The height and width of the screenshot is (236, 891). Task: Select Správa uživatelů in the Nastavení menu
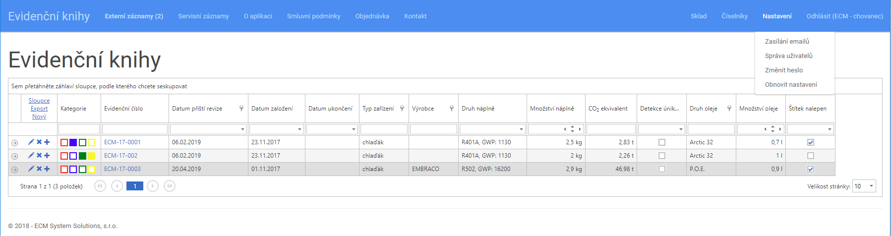coord(789,56)
